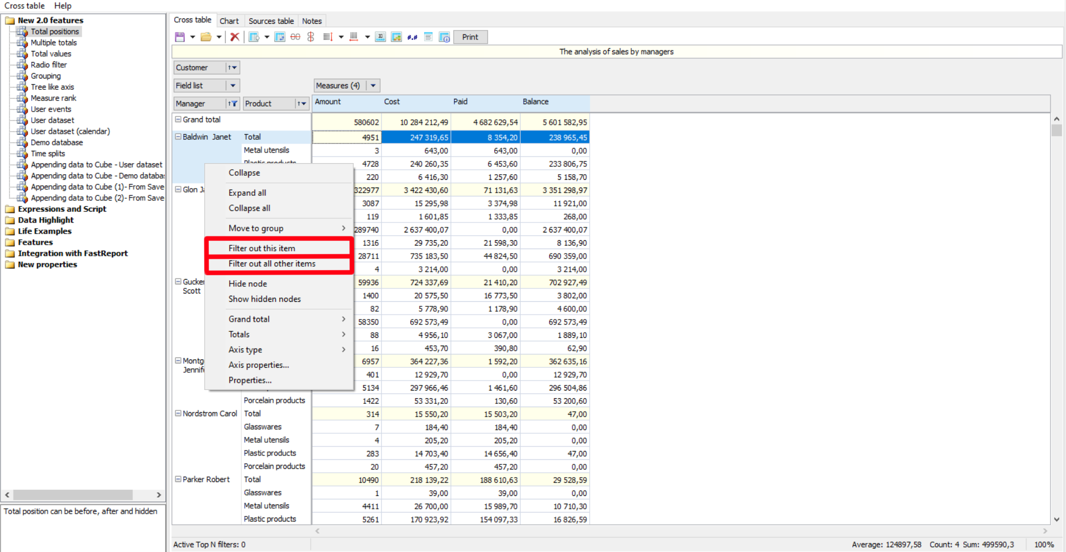Click the red X clear icon
1066x552 pixels.
[x=235, y=37]
